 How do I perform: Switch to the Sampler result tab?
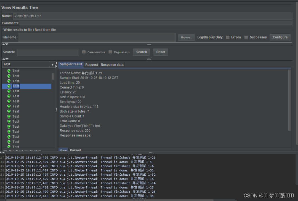[x=71, y=65]
